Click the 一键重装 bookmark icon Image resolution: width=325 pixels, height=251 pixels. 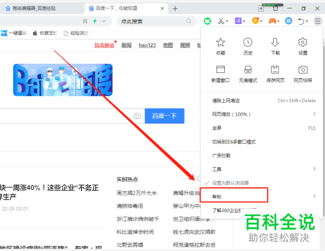point(4,33)
